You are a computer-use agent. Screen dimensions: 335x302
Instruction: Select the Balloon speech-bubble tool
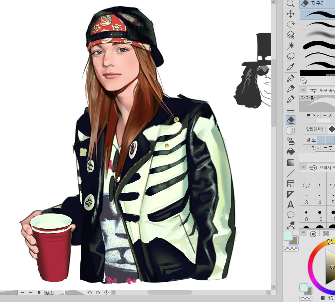pos(291,215)
